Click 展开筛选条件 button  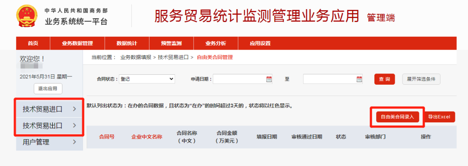[421, 79]
